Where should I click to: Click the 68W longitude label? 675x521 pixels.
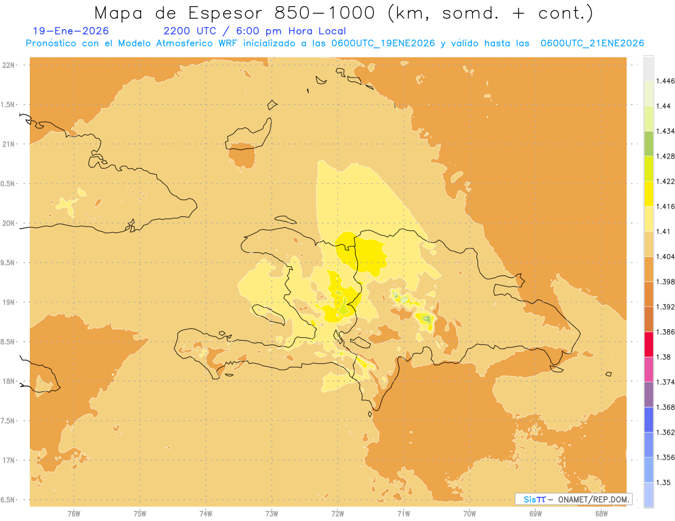click(601, 513)
